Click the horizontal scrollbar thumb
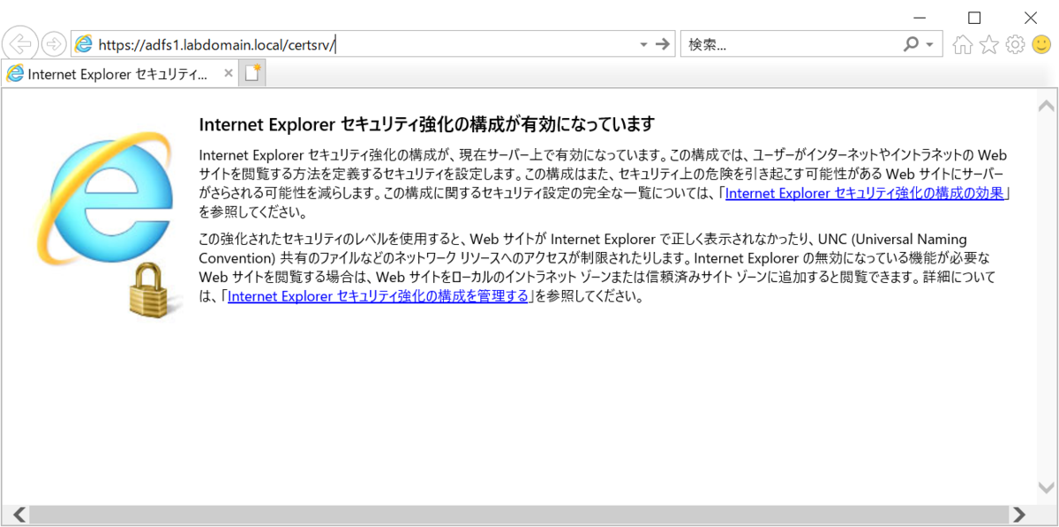 (520, 514)
